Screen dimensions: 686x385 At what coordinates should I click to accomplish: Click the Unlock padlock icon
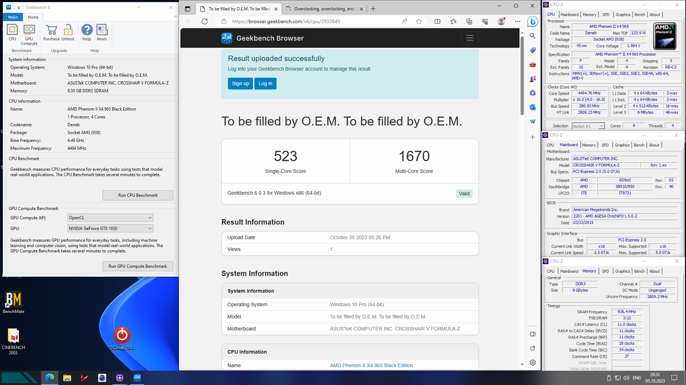pyautogui.click(x=68, y=33)
